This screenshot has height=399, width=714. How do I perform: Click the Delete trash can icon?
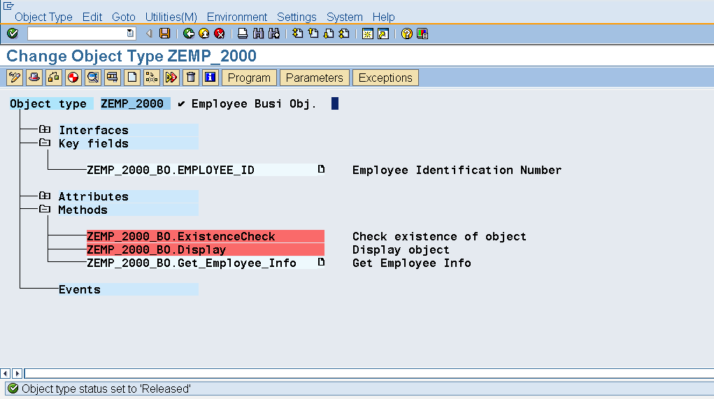(190, 78)
